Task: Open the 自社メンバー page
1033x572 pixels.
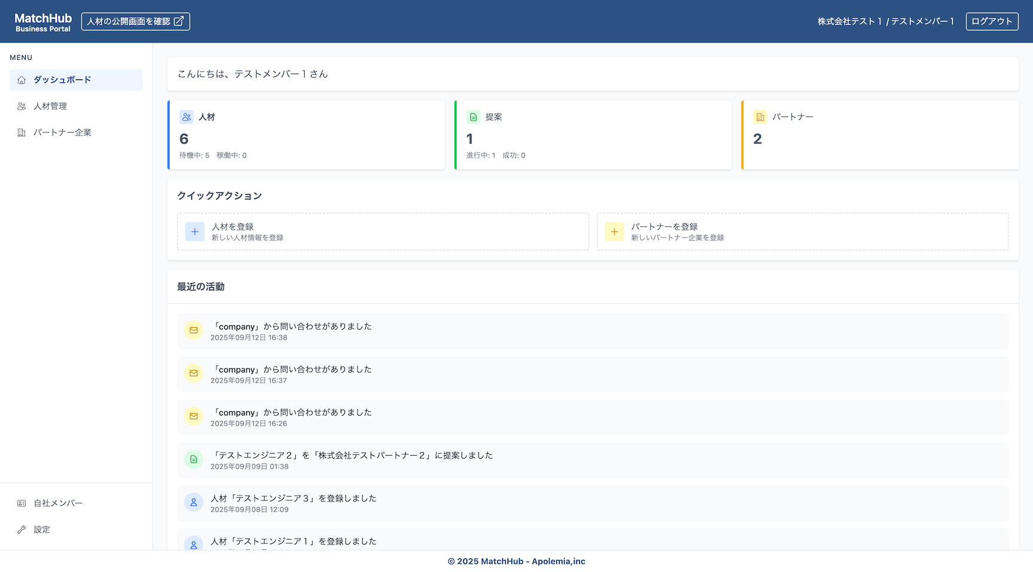Action: 57,503
